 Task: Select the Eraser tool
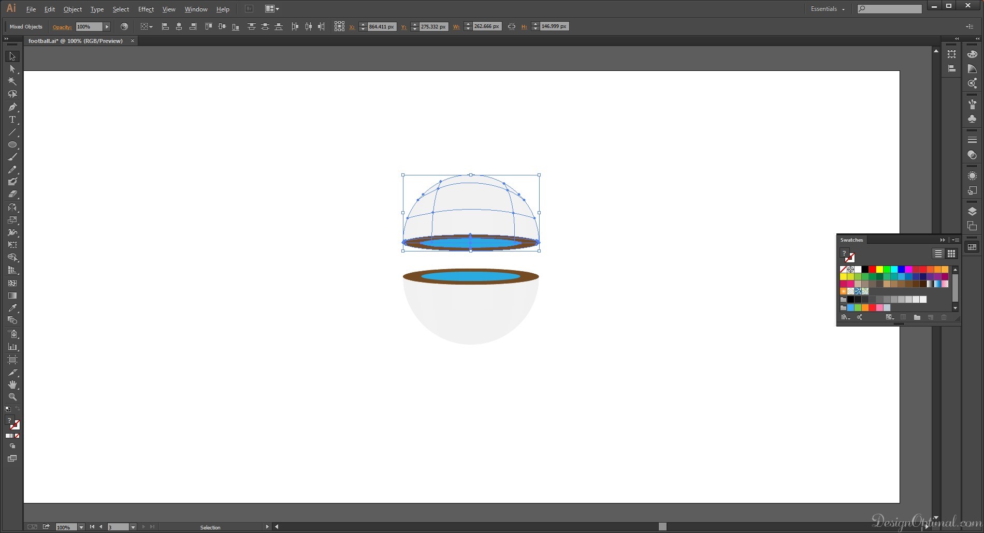(12, 195)
